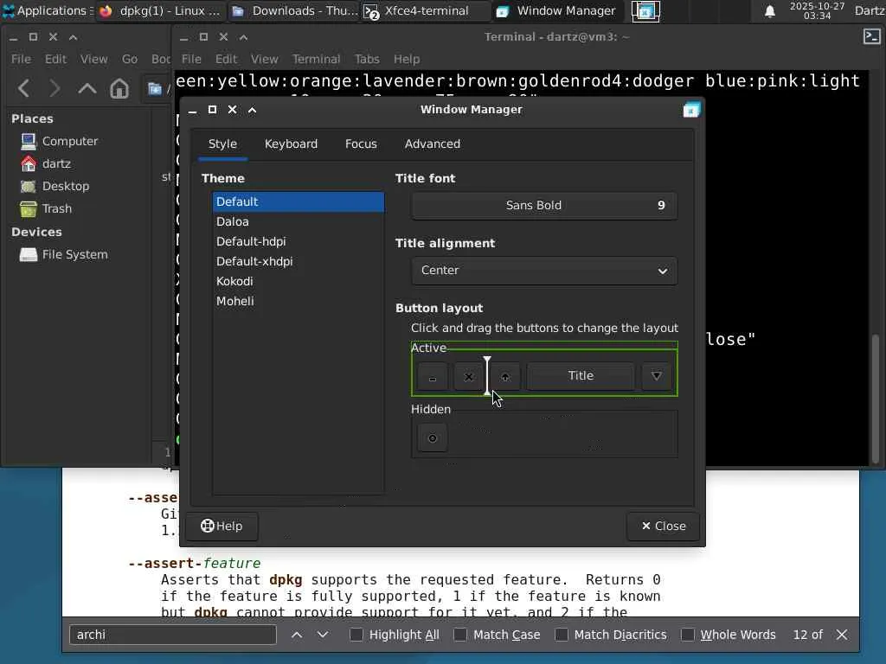This screenshot has width=886, height=664.
Task: Switch to the Focus tab
Action: point(361,144)
